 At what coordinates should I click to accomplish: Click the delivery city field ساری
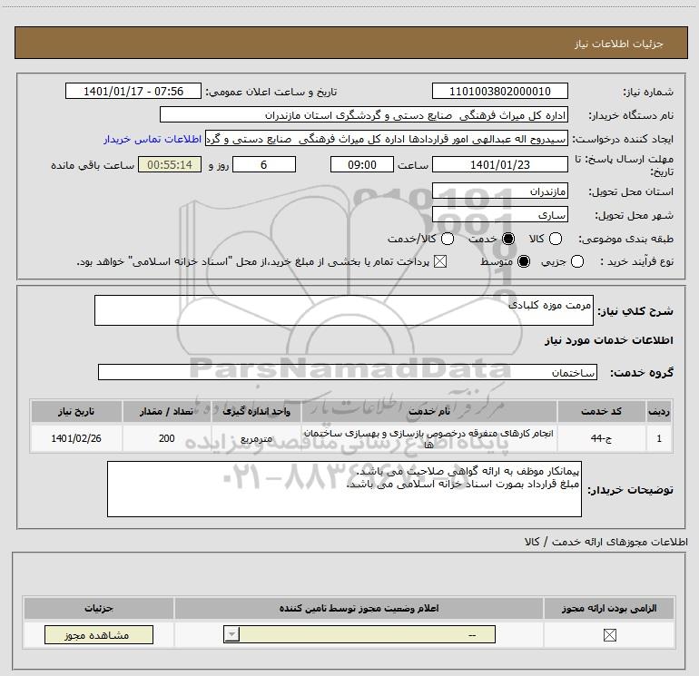499,214
